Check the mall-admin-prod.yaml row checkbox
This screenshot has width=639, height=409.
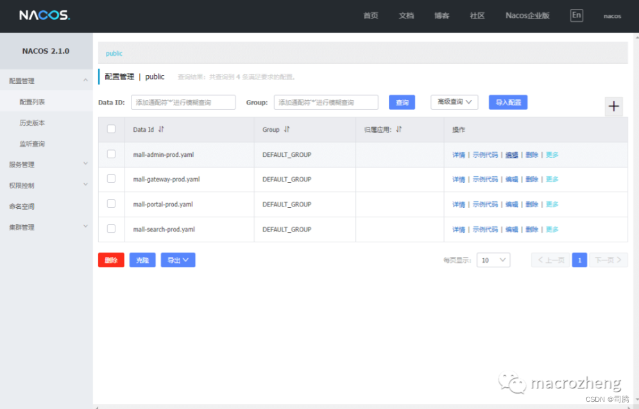(x=111, y=154)
